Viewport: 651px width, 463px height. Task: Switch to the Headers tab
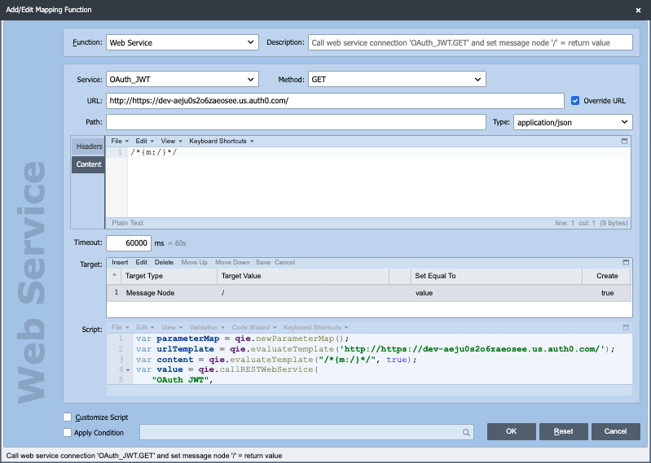coord(88,146)
